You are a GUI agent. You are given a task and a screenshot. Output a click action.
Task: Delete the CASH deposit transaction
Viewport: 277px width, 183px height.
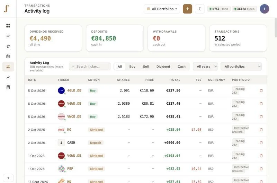[261, 143]
